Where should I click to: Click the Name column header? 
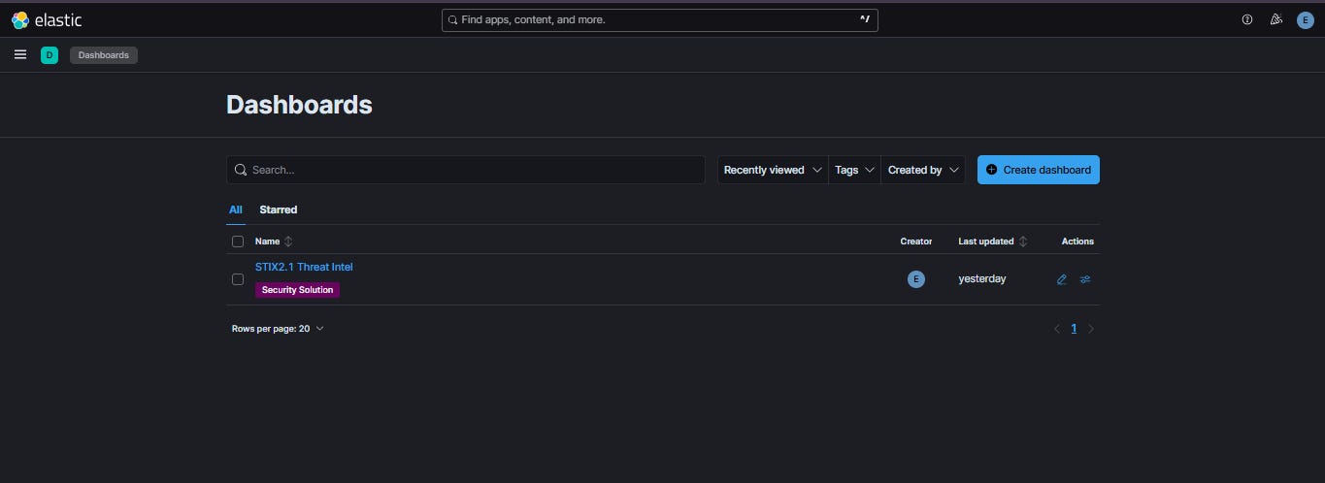[267, 241]
